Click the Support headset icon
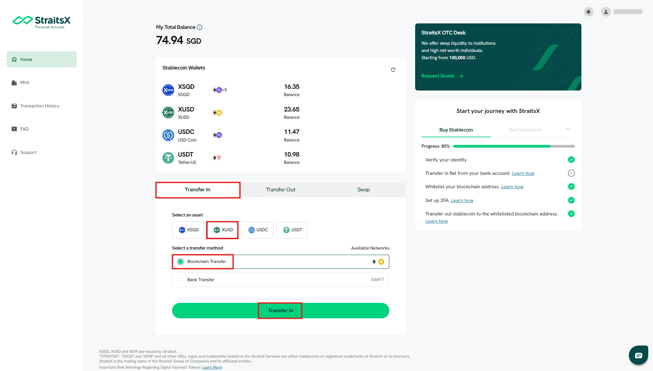This screenshot has height=371, width=653. [x=14, y=152]
